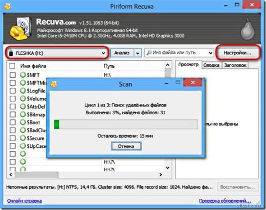Tick the checkbox for the $MFT file
266x210 pixels.
pos(12,75)
